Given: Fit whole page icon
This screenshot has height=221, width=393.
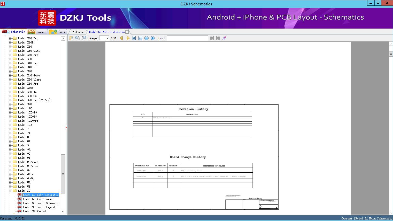Looking at the screenshot, I should point(140,38).
